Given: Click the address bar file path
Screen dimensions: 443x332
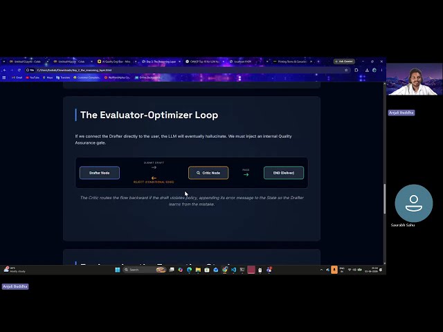Looking at the screenshot, I should pyautogui.click(x=74, y=70).
